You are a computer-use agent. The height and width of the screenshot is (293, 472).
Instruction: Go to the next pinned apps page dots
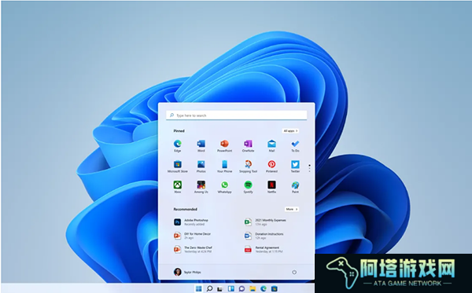pos(309,168)
